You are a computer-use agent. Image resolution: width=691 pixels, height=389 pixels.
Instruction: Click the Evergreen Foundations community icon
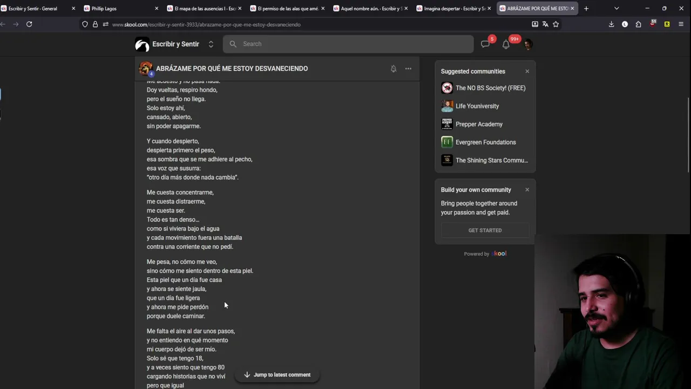click(x=447, y=142)
